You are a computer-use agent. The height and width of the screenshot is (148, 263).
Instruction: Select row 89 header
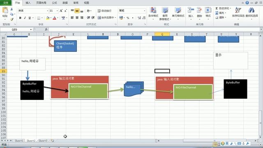(x=3, y=71)
